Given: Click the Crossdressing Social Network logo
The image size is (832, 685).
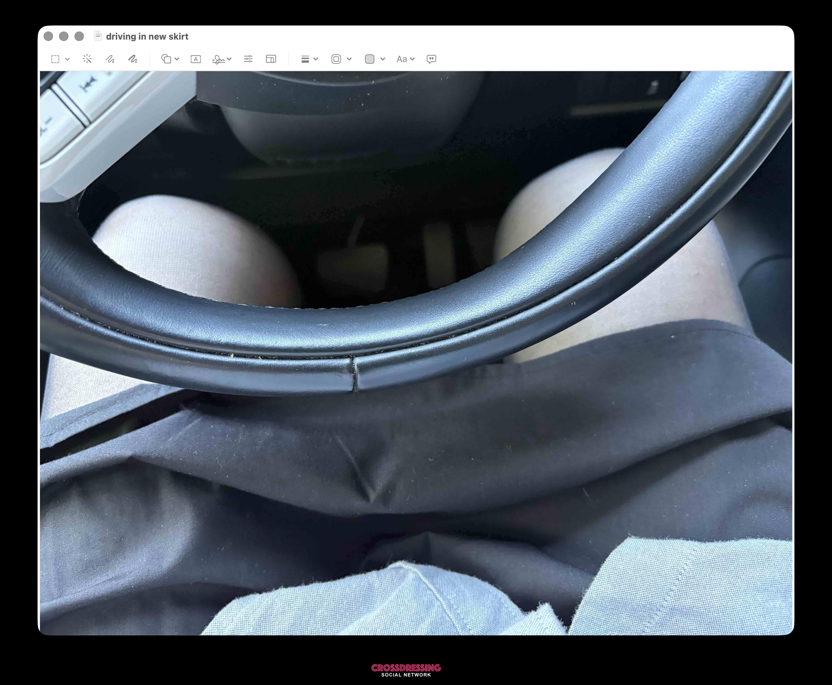Looking at the screenshot, I should pos(406,670).
